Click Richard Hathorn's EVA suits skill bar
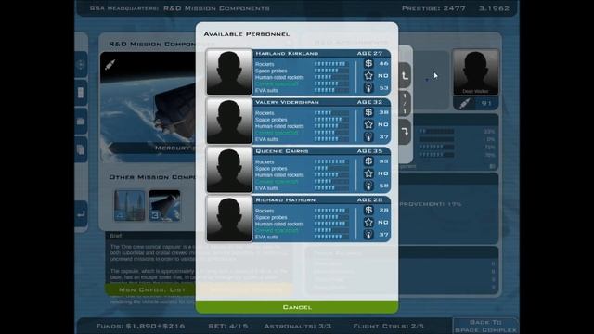The height and width of the screenshot is (334, 594). click(x=331, y=237)
